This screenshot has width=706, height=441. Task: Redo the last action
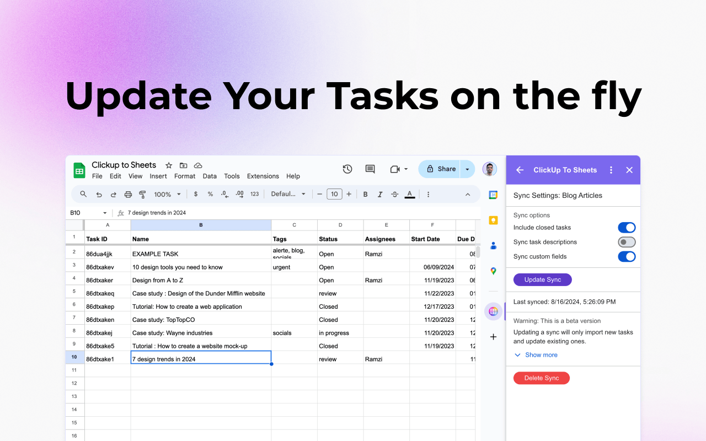[114, 194]
